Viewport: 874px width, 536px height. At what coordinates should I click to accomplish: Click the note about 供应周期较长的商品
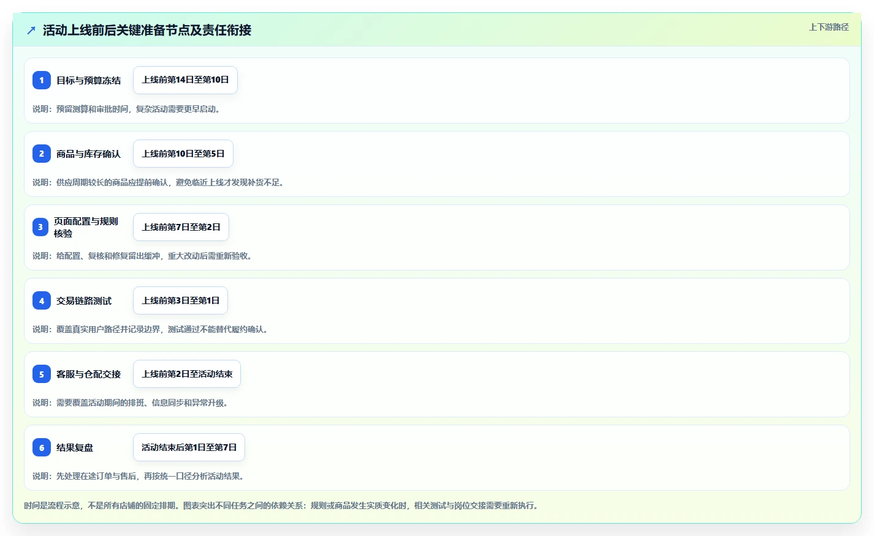(x=158, y=182)
